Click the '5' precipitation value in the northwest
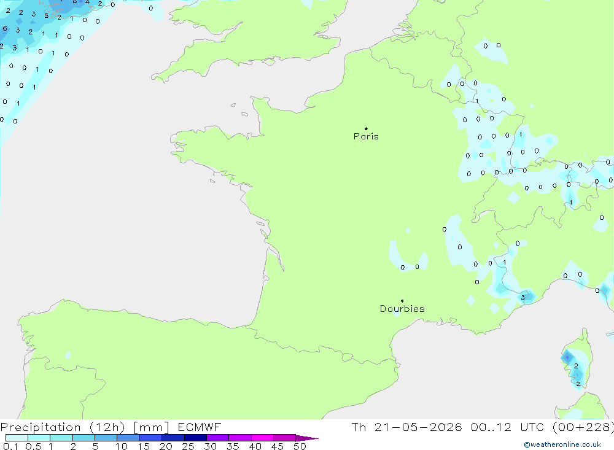This screenshot has width=614, height=450. coord(46,16)
